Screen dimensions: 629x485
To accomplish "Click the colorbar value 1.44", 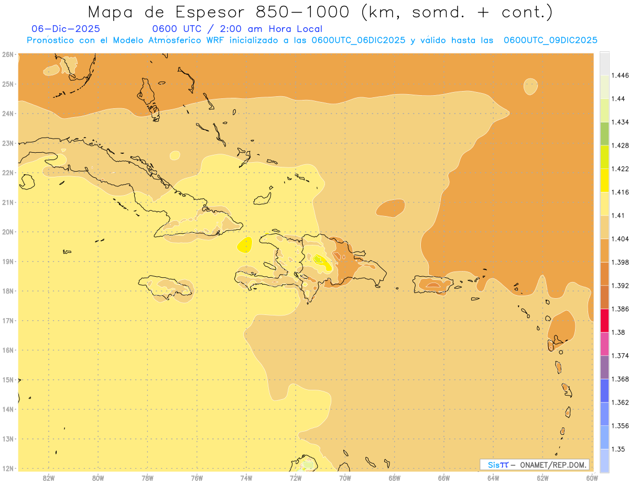I will coord(619,99).
